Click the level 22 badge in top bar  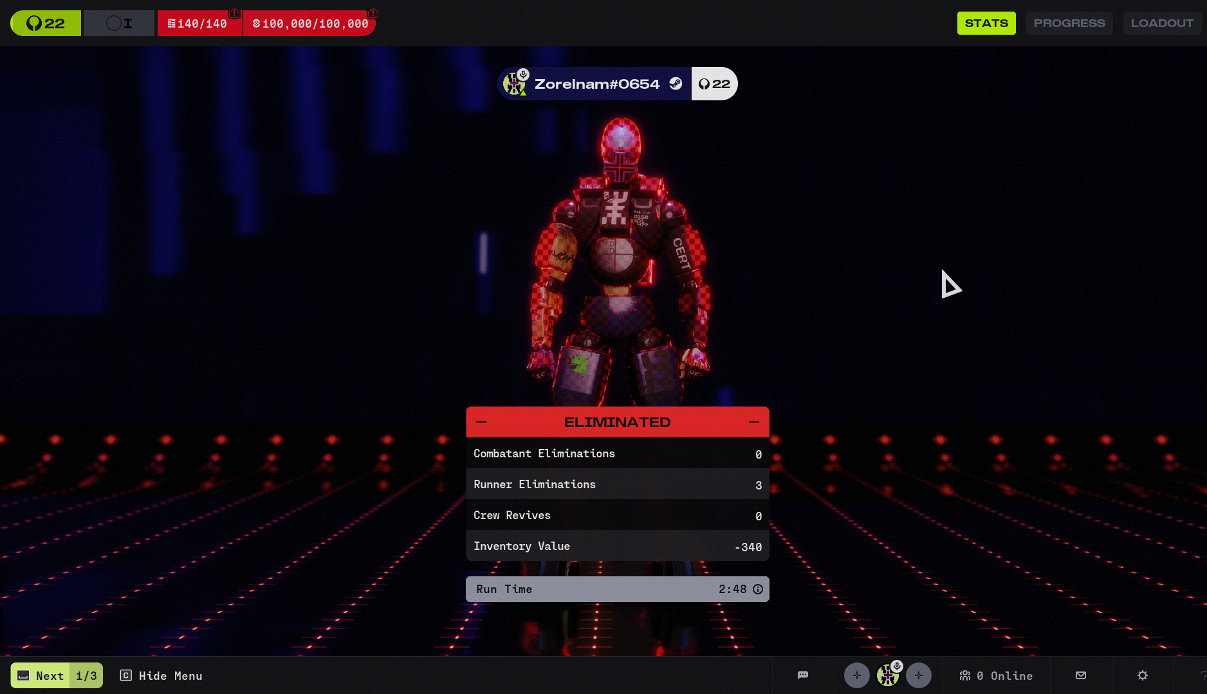pos(46,23)
